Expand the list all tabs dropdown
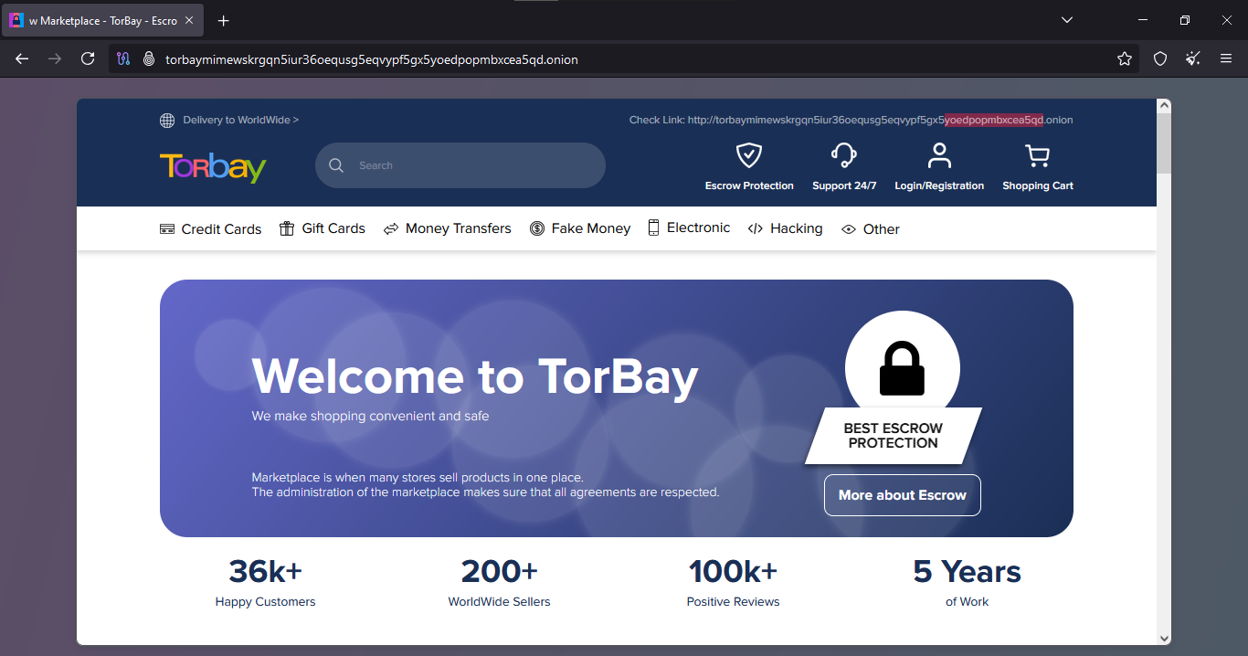Screen dimensions: 1248x656 point(1067,20)
